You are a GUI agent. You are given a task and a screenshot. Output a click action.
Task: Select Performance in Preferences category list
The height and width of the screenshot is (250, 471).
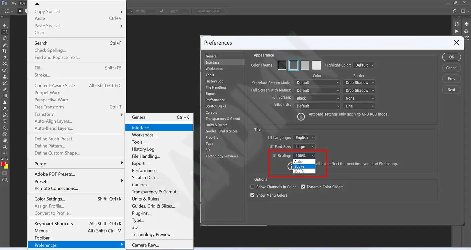[215, 100]
